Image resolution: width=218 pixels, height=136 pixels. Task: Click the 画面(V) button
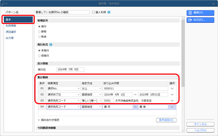pos(200,13)
